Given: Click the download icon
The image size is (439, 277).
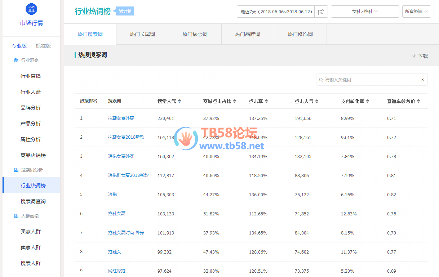Looking at the screenshot, I should click(x=414, y=56).
